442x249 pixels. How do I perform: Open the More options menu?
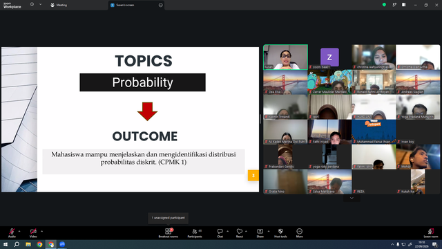(299, 233)
